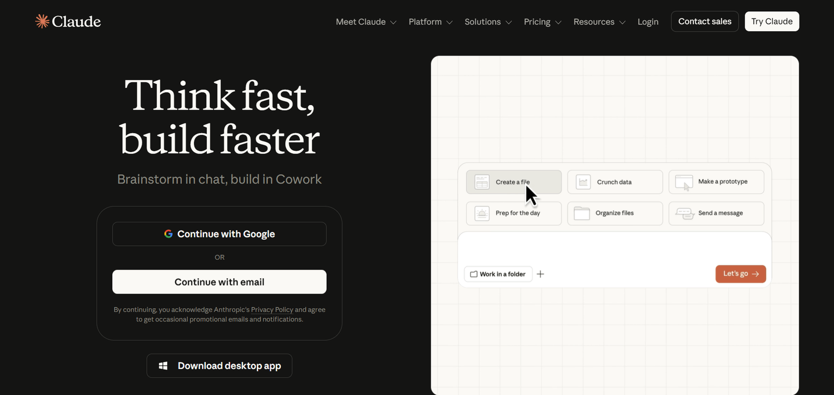Click the Work in a folder button

[x=498, y=274]
